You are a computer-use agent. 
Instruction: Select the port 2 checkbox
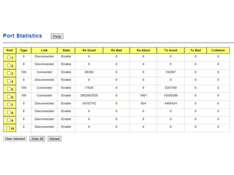(x=9, y=65)
